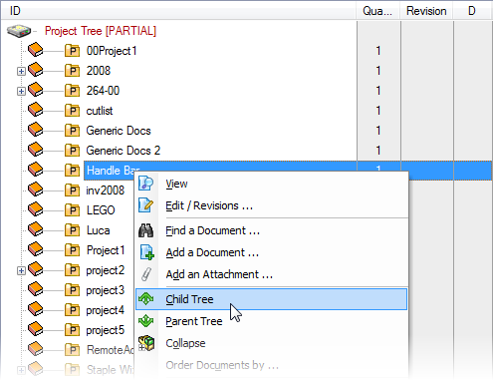Click the orange book icon beside cutlist
This screenshot has width=493, height=380.
35,110
